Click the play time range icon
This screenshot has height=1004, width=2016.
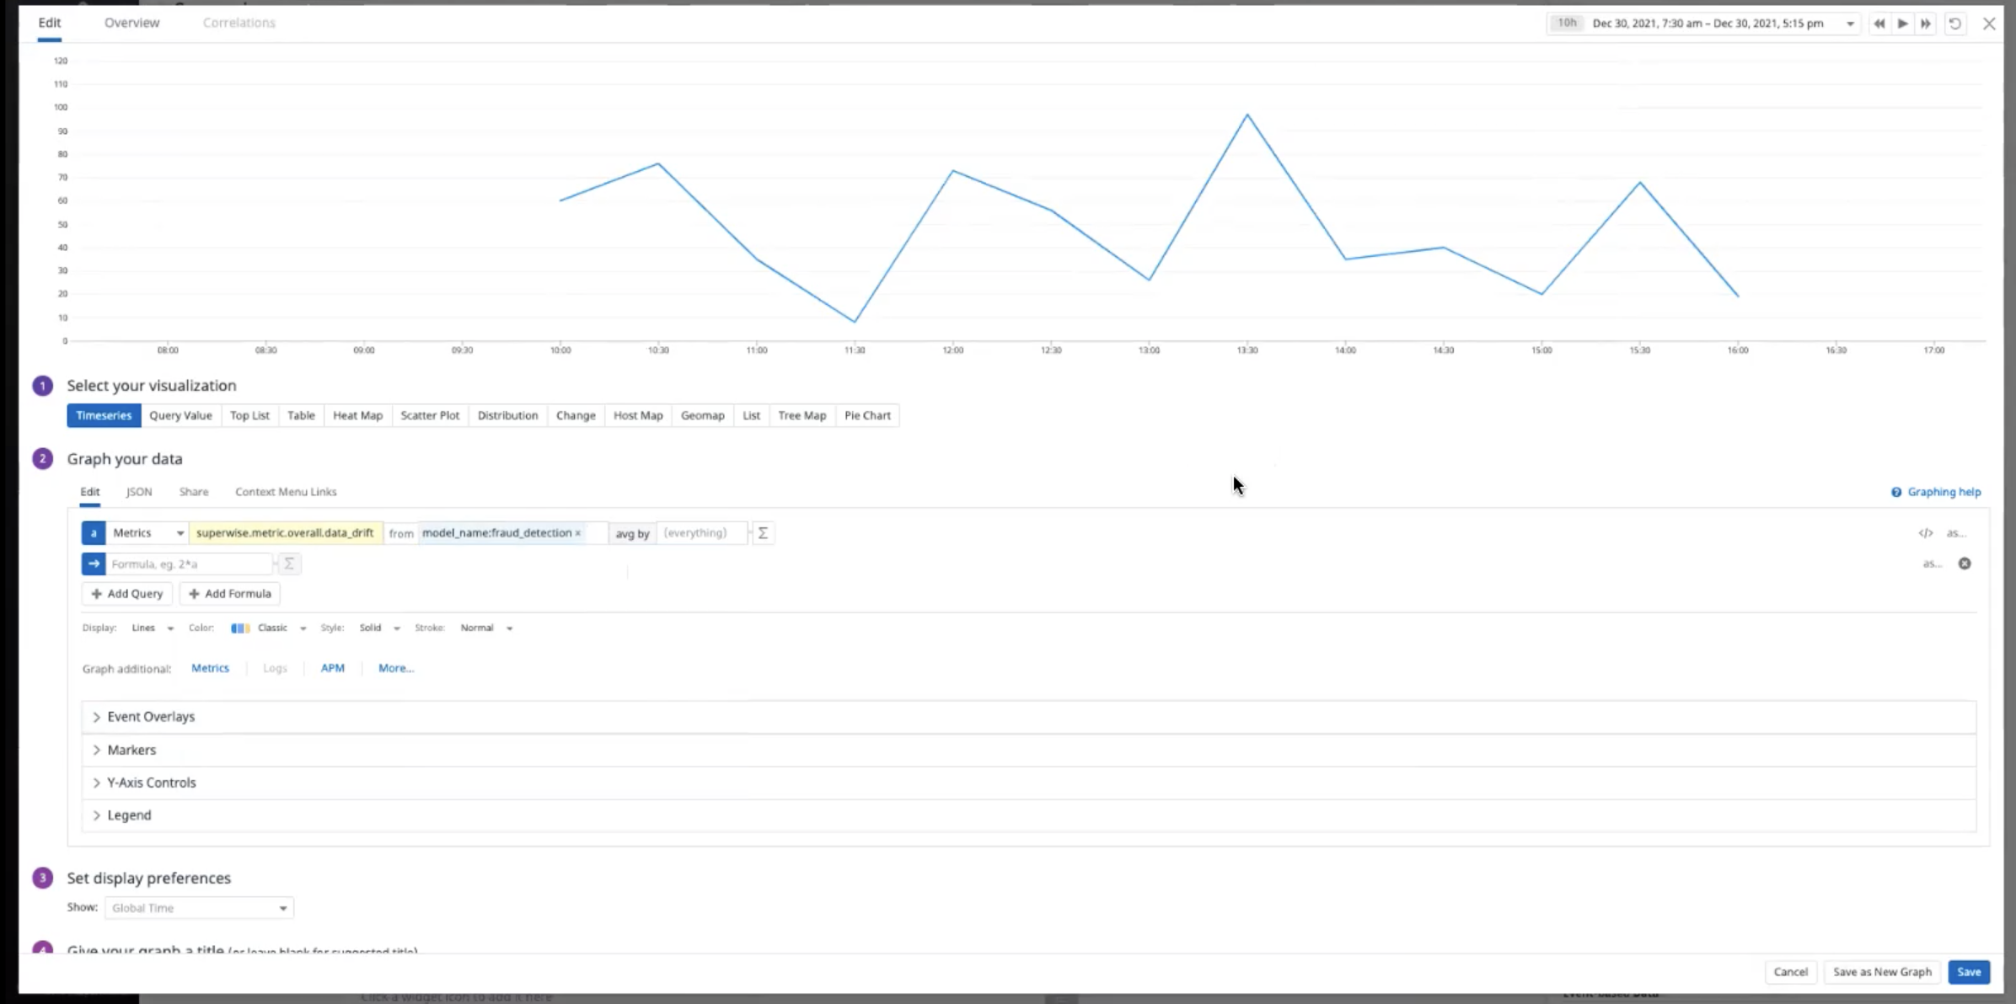click(1902, 24)
